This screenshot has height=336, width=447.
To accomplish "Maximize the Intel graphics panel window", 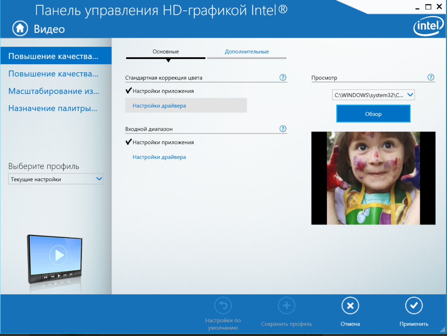I will (428, 7).
